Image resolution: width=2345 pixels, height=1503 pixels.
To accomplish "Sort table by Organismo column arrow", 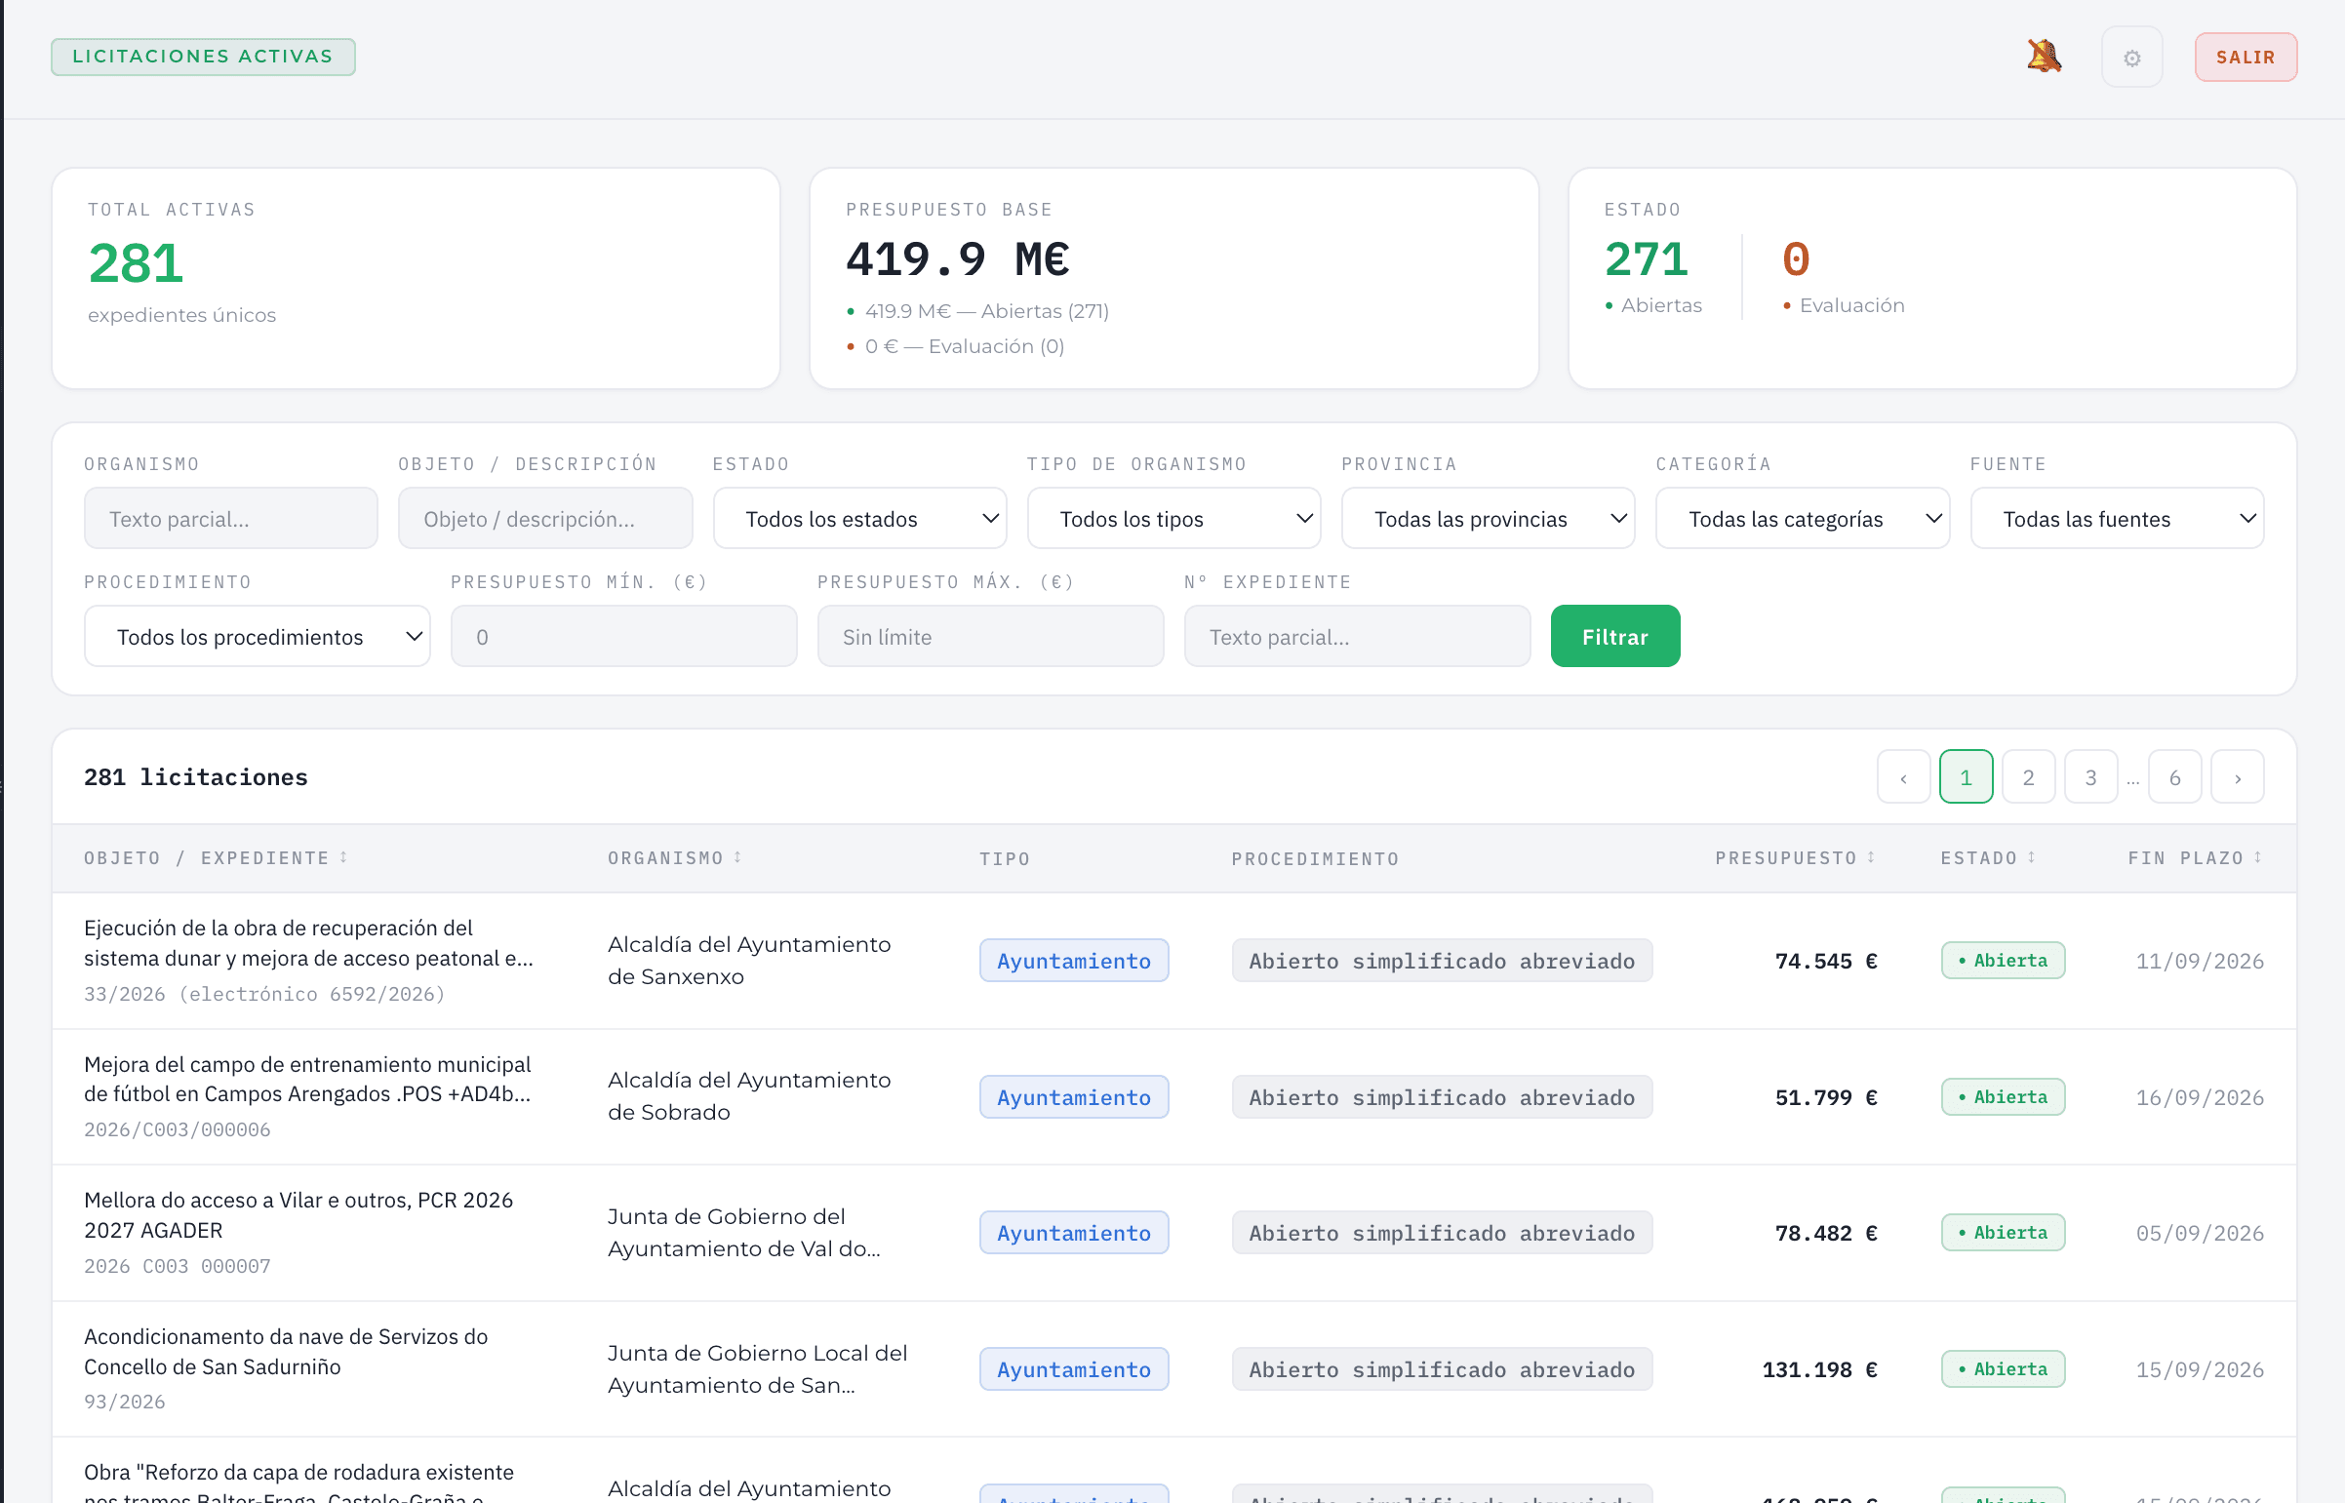I will tap(737, 857).
